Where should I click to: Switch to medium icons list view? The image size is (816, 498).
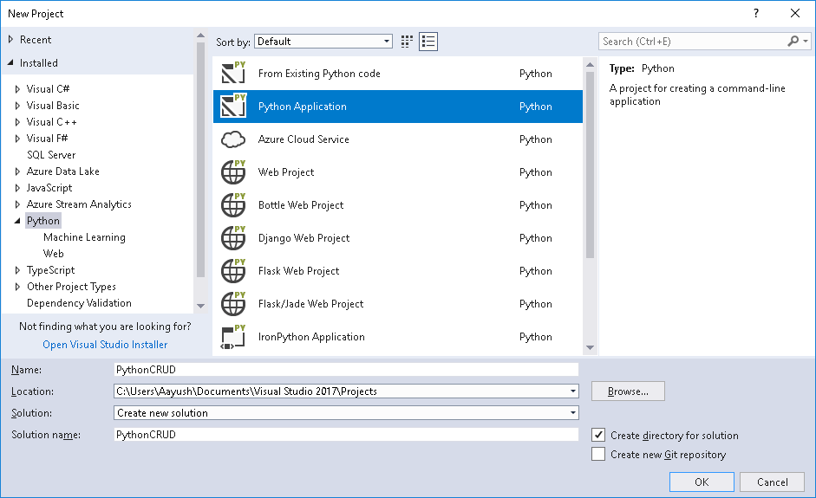(x=428, y=42)
